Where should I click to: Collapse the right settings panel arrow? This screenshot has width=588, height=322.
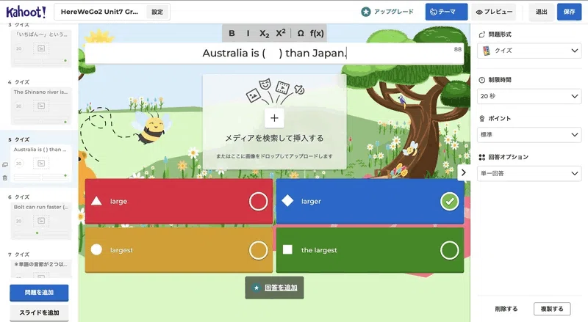(464, 172)
